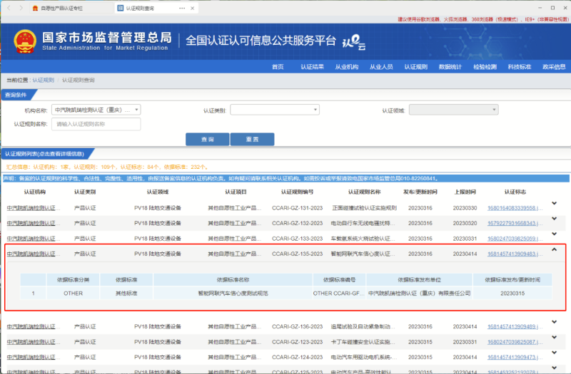
Task: Click the national emblem logo in header
Action: click(x=21, y=40)
